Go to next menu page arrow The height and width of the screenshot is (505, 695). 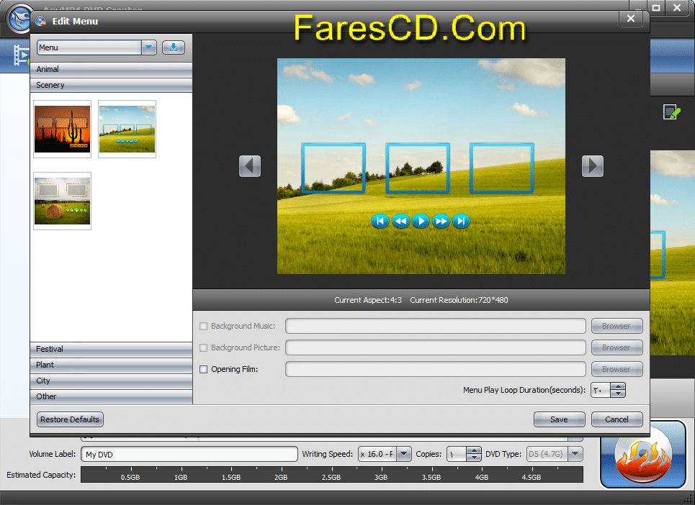tap(593, 166)
